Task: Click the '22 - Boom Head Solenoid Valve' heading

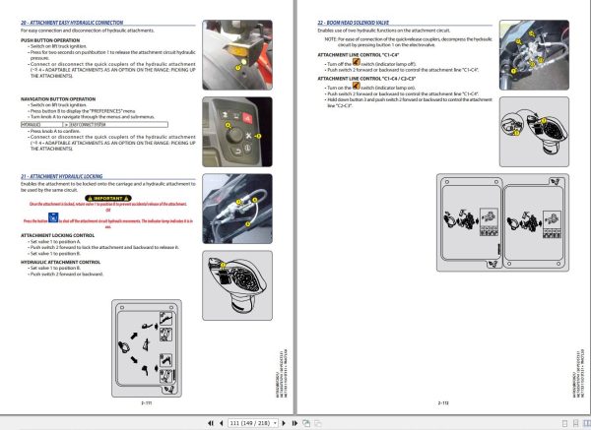Action: pyautogui.click(x=354, y=23)
